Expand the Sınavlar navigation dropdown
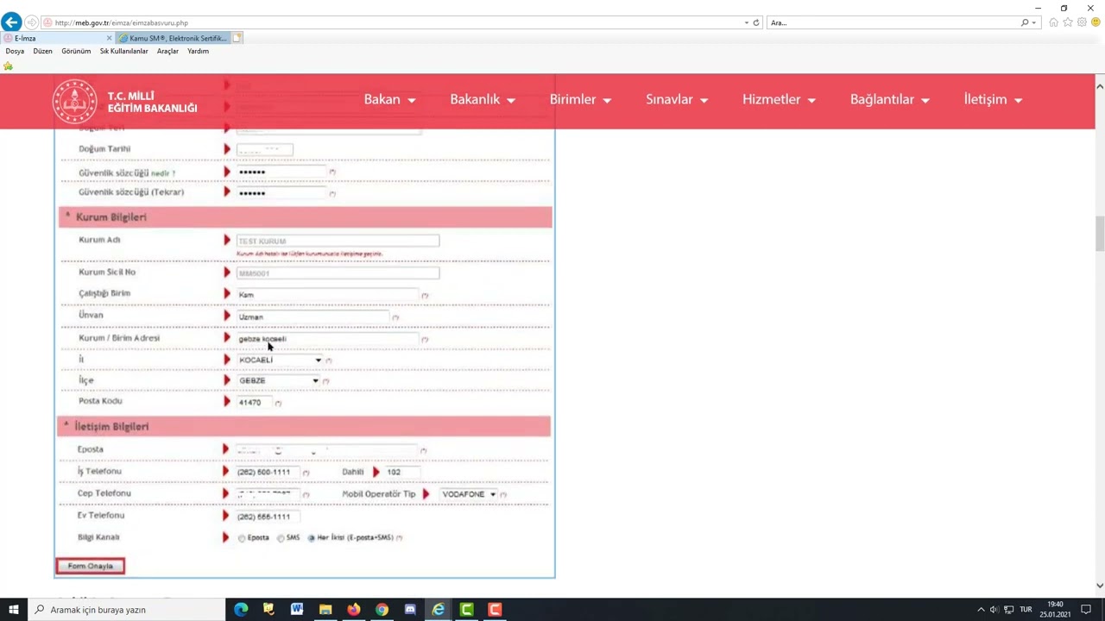 click(677, 99)
